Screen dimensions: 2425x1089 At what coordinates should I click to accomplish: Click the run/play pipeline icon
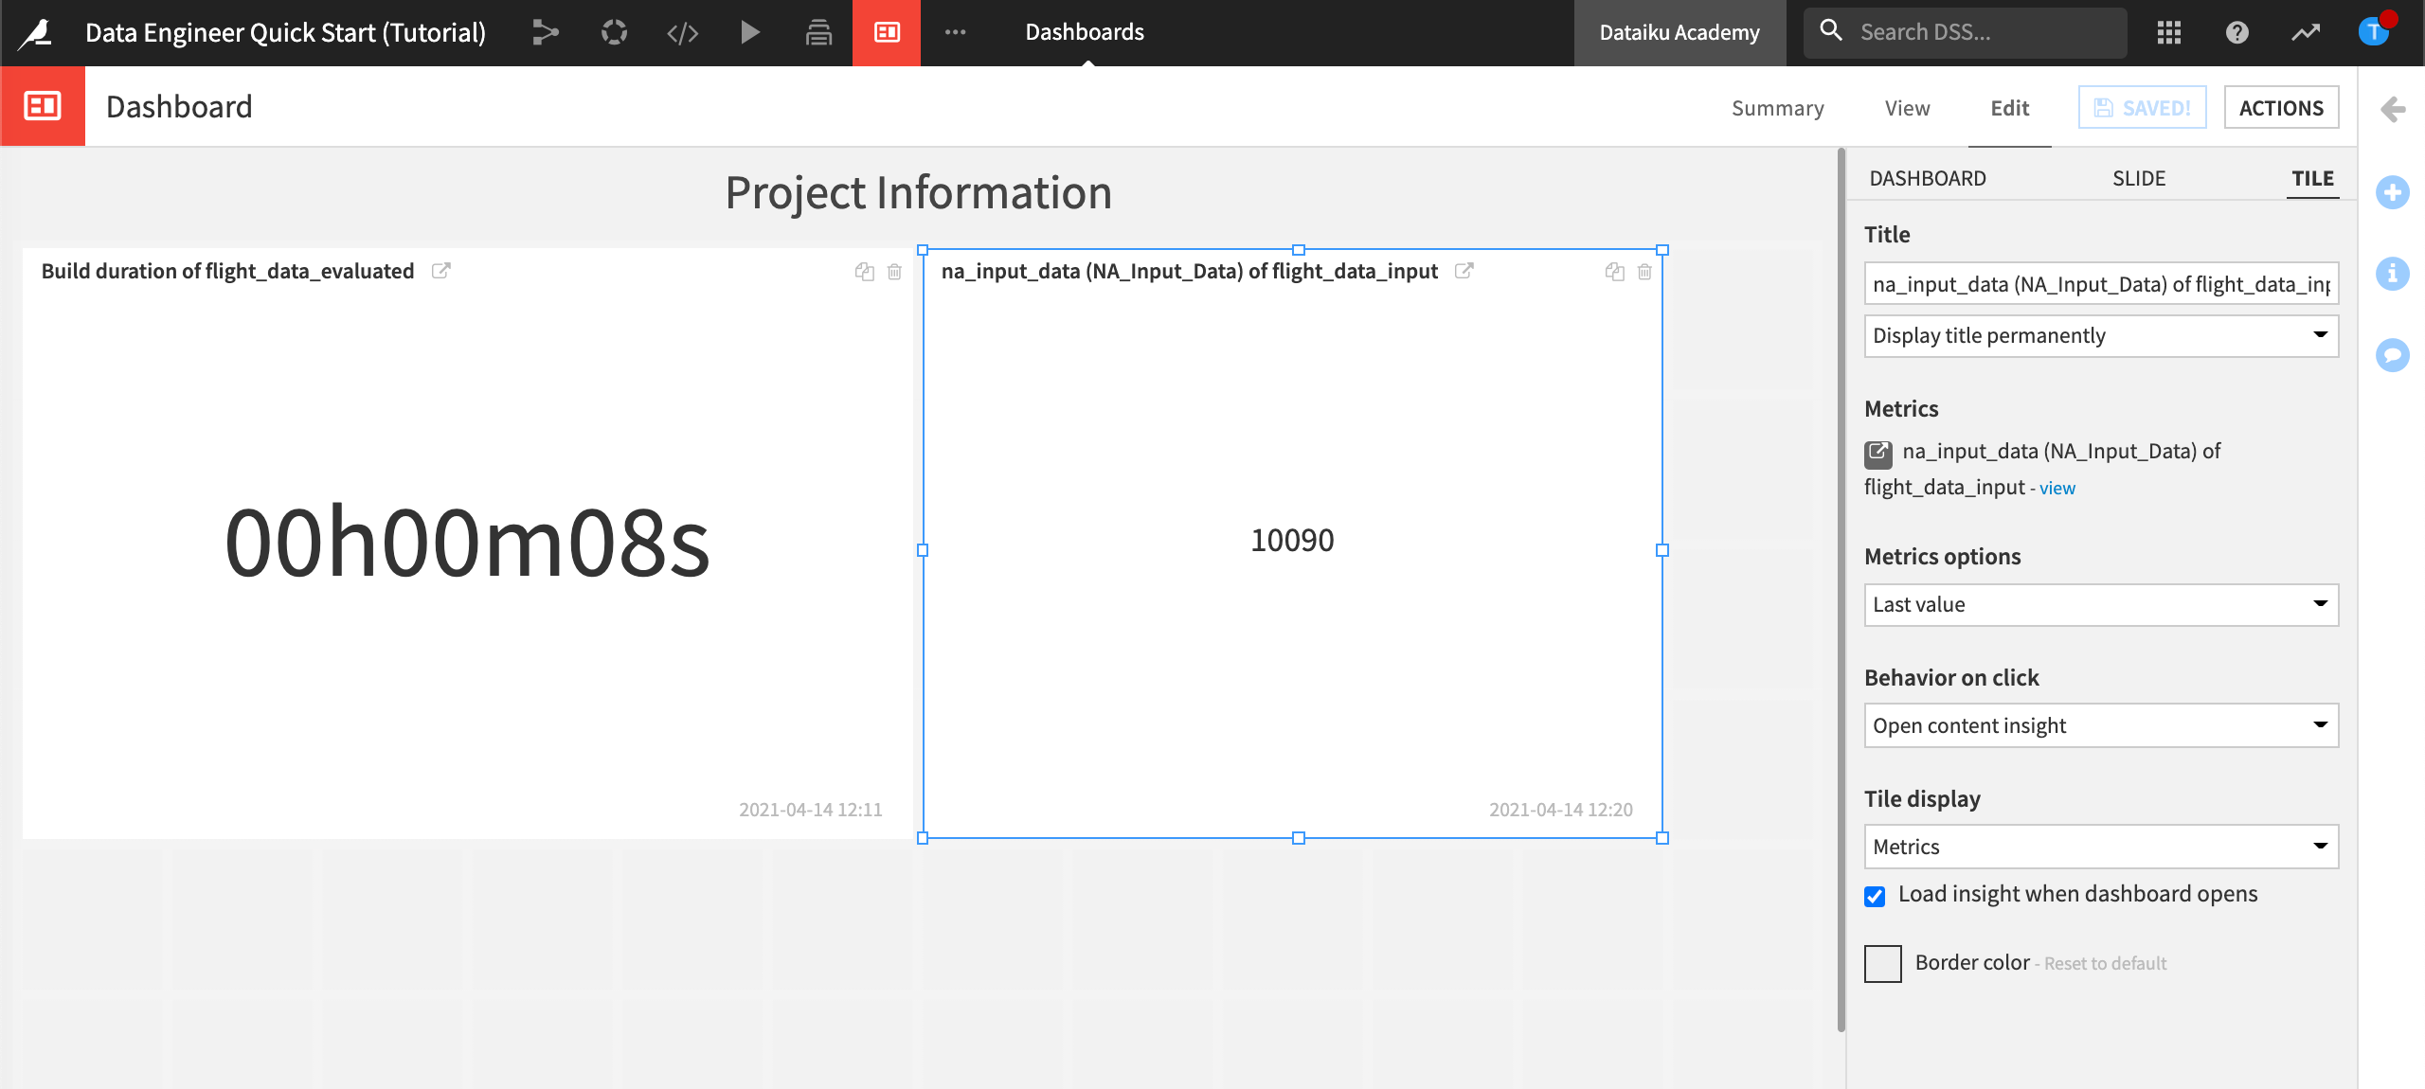[x=750, y=31]
